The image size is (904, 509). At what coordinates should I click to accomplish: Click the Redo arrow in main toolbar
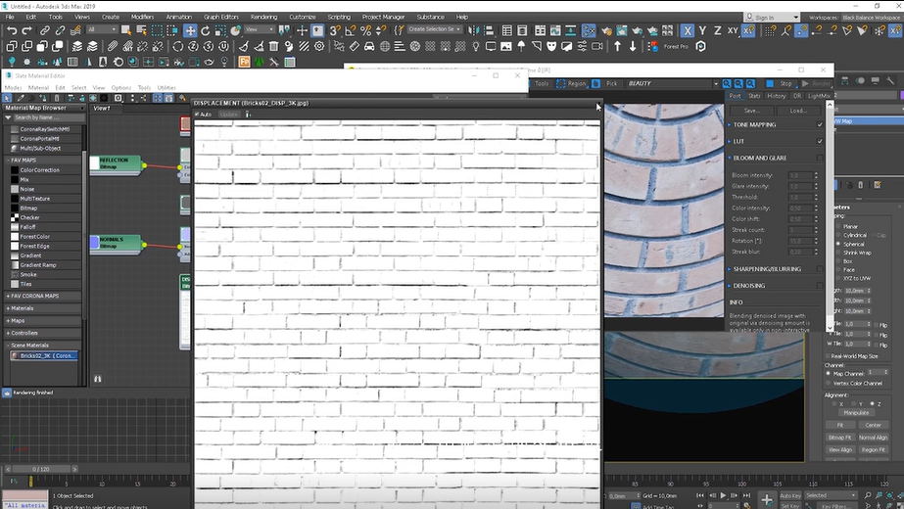[x=26, y=30]
